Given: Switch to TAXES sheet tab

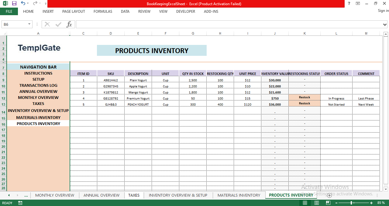Looking at the screenshot, I should [134, 195].
